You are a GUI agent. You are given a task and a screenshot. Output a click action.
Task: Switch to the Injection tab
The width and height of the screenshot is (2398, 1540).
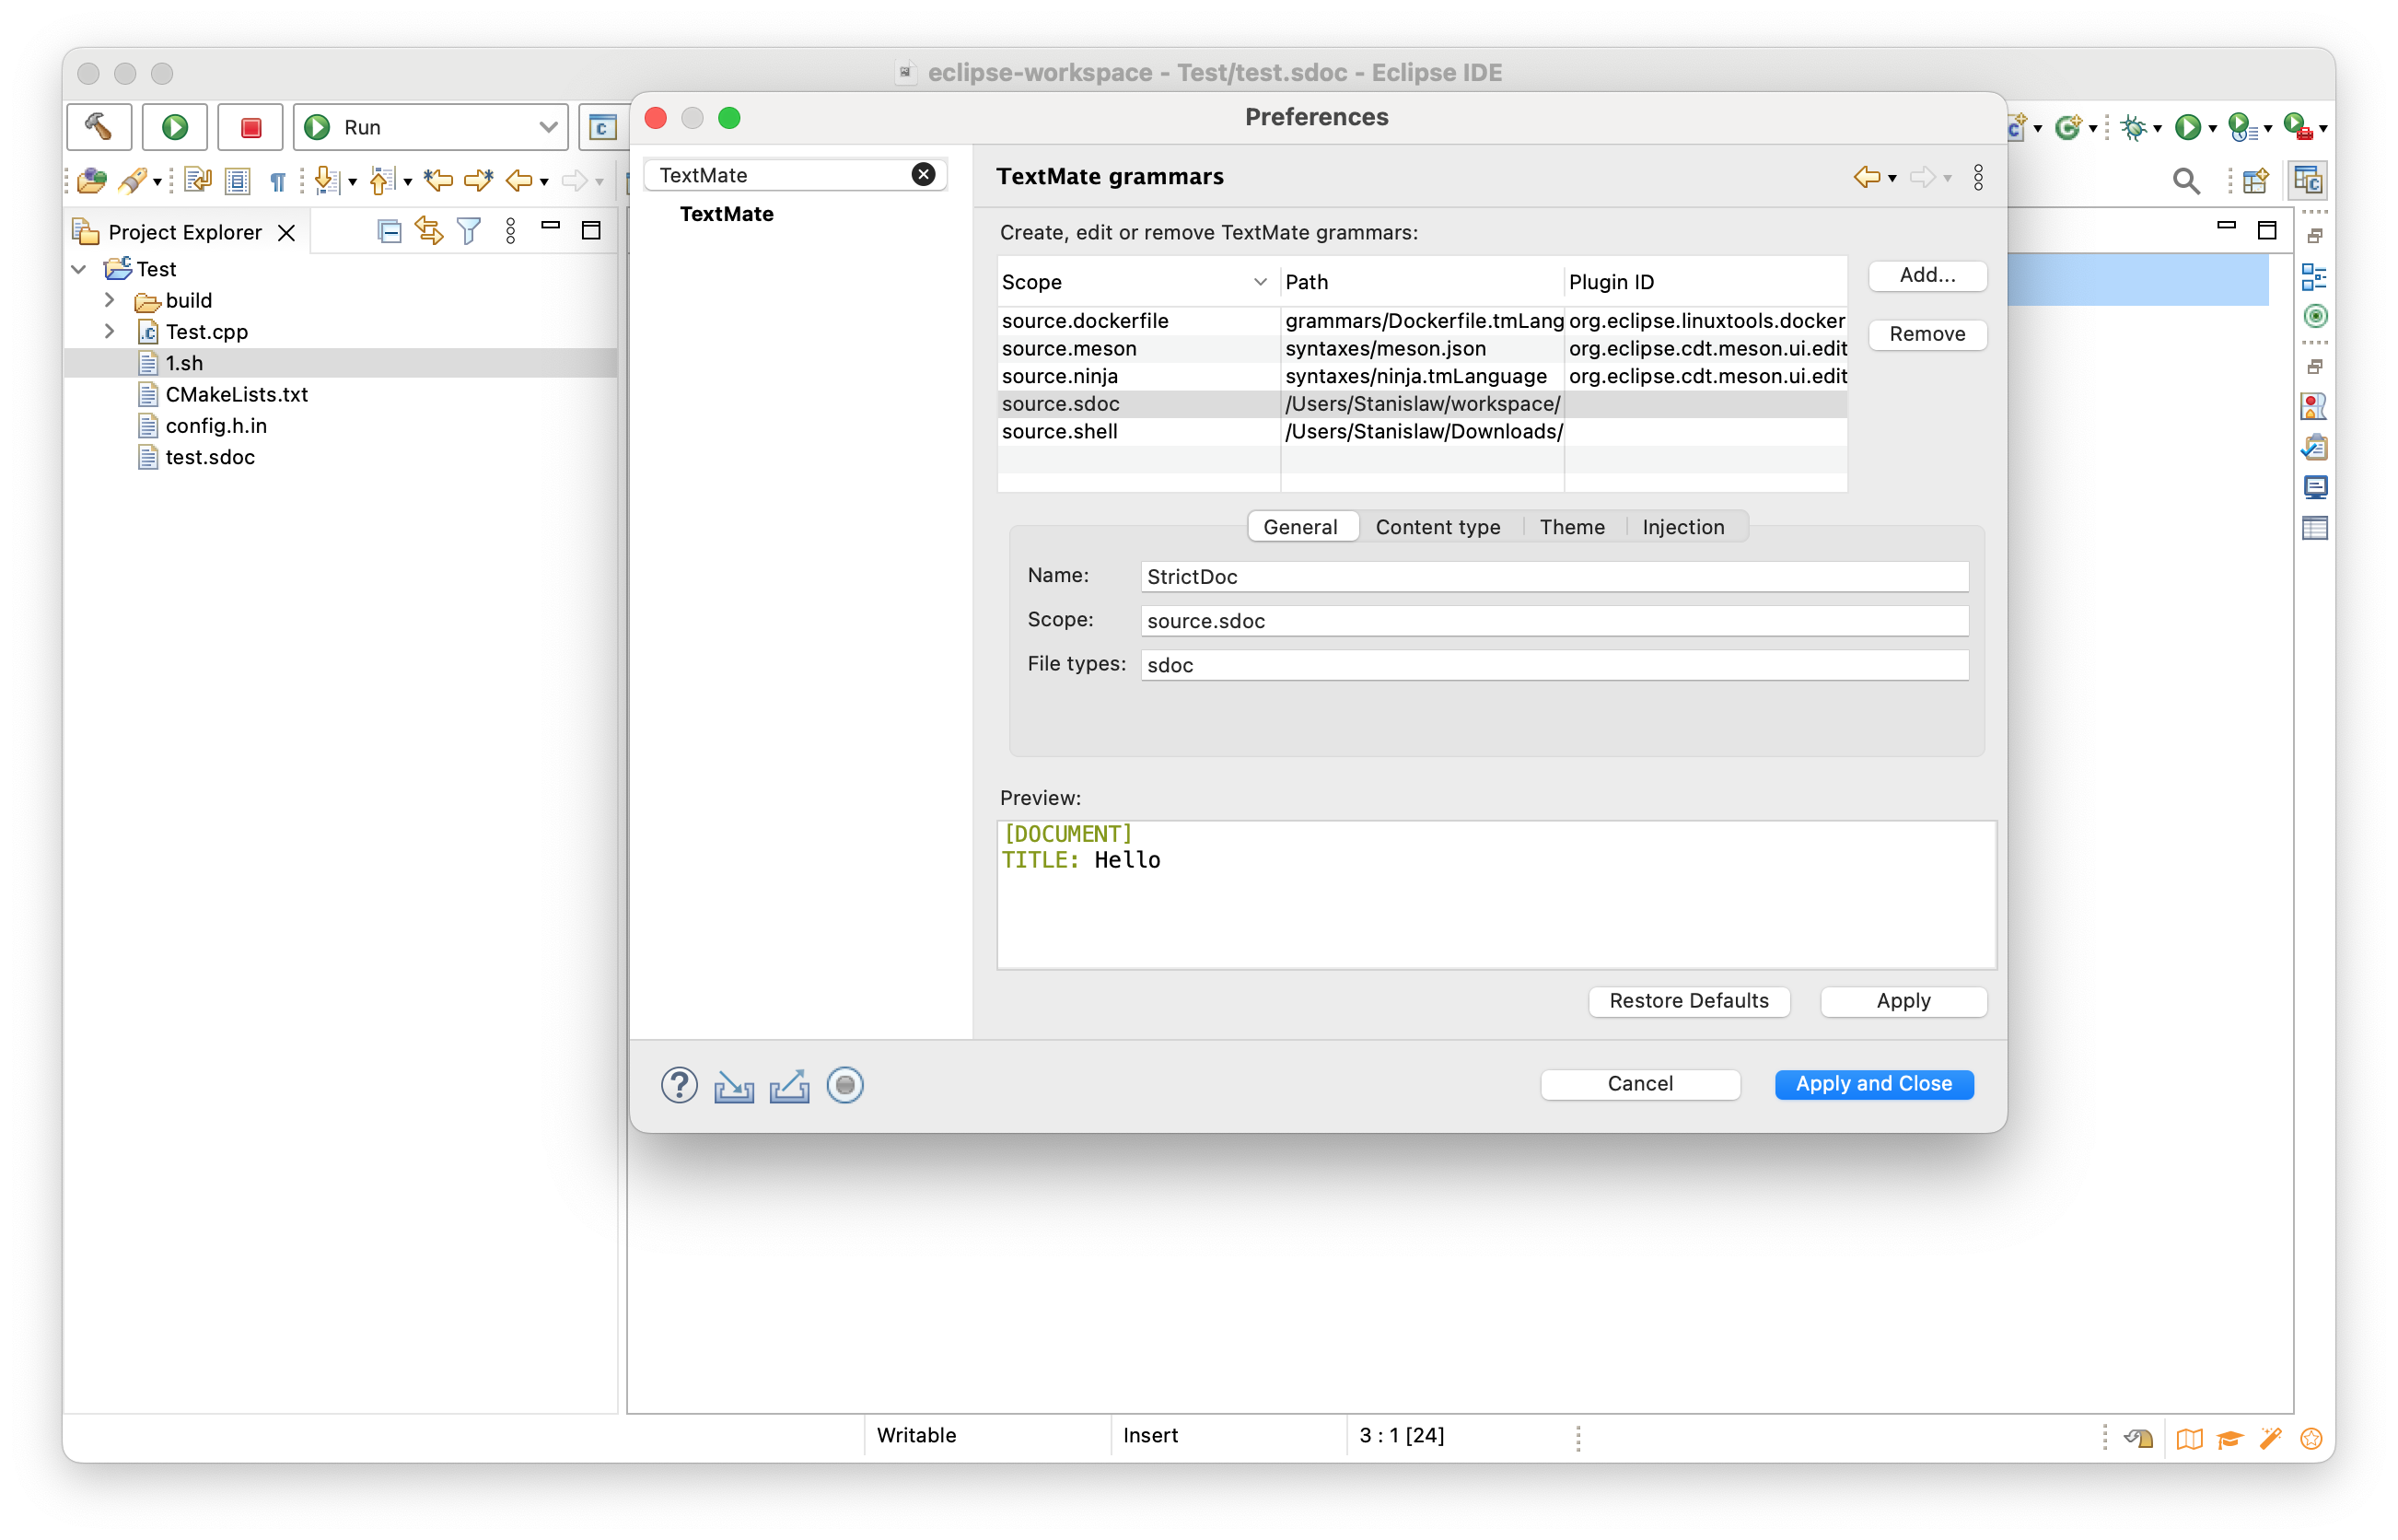tap(1682, 527)
